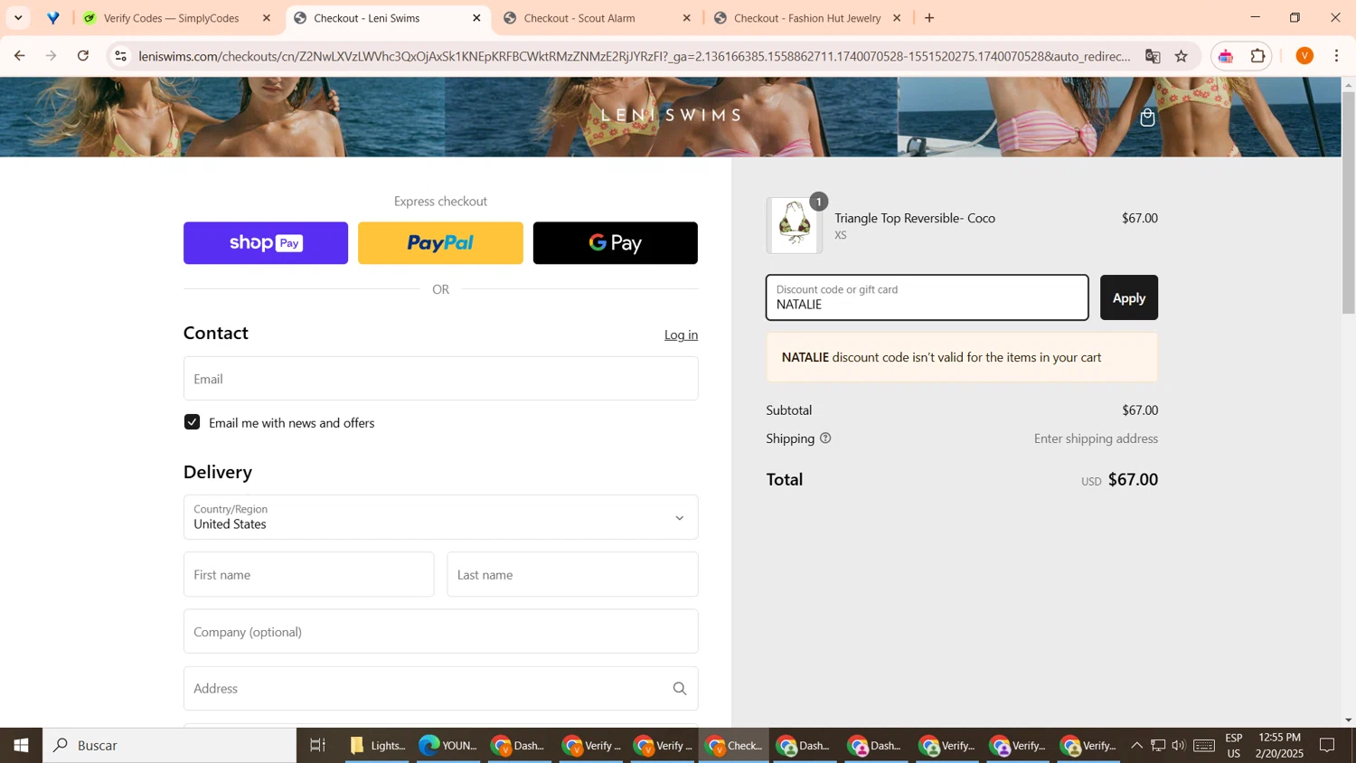Click the browser back arrow

19,56
